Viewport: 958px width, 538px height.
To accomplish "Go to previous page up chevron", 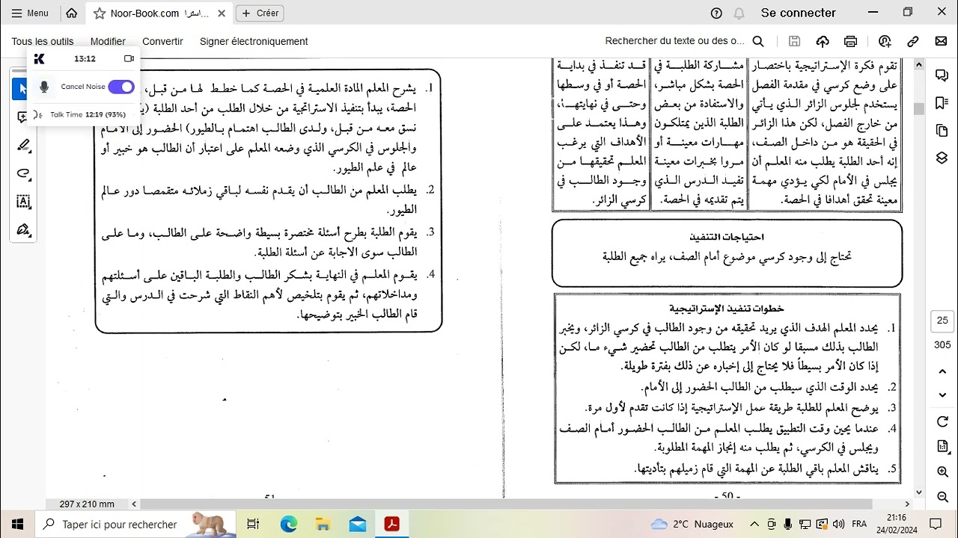I will click(942, 371).
